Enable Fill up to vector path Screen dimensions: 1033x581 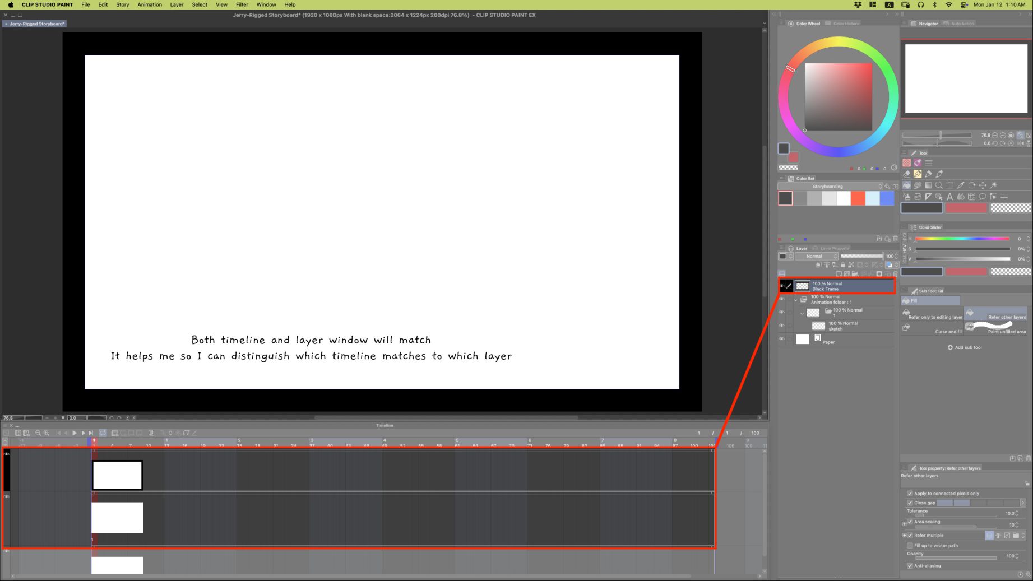pos(910,546)
